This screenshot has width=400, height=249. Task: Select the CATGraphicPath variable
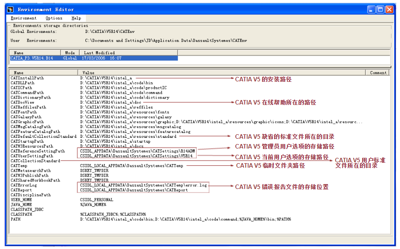coord(27,122)
